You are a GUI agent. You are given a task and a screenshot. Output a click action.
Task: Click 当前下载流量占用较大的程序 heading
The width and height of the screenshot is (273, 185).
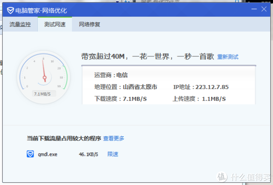pos(64,138)
